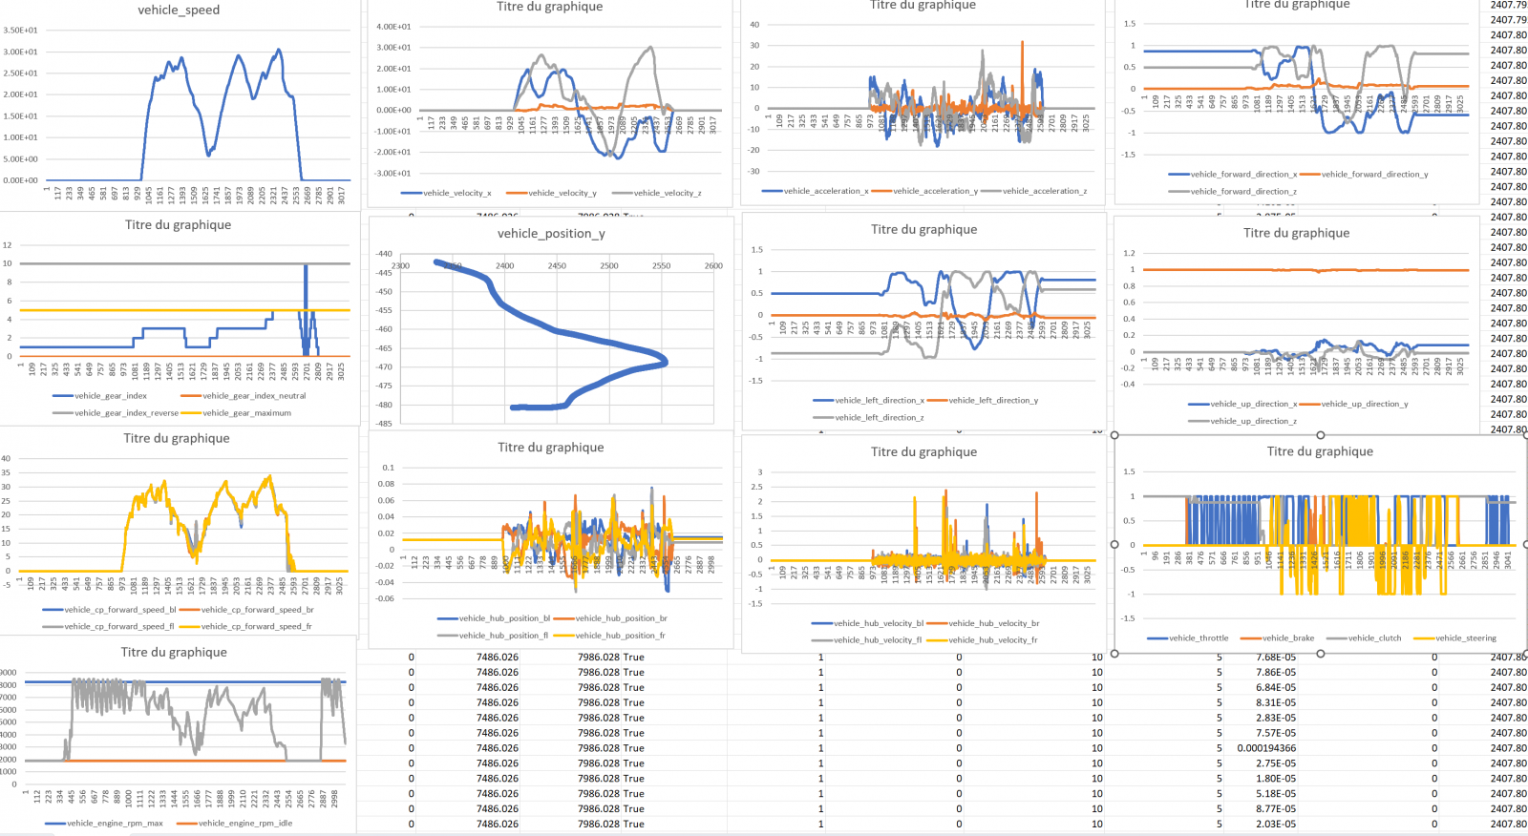Select title of the hub velocity chart
The height and width of the screenshot is (836, 1528).
click(923, 452)
